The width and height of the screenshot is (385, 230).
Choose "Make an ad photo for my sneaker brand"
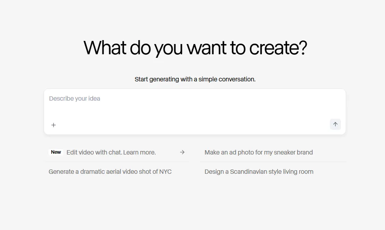click(259, 152)
